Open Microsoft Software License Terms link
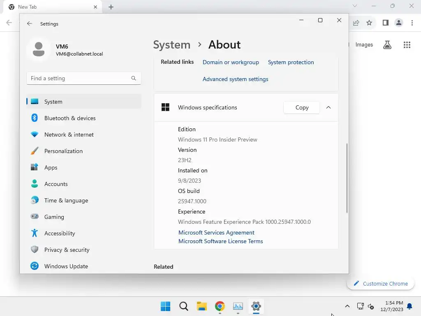Image resolution: width=421 pixels, height=316 pixels. click(221, 241)
